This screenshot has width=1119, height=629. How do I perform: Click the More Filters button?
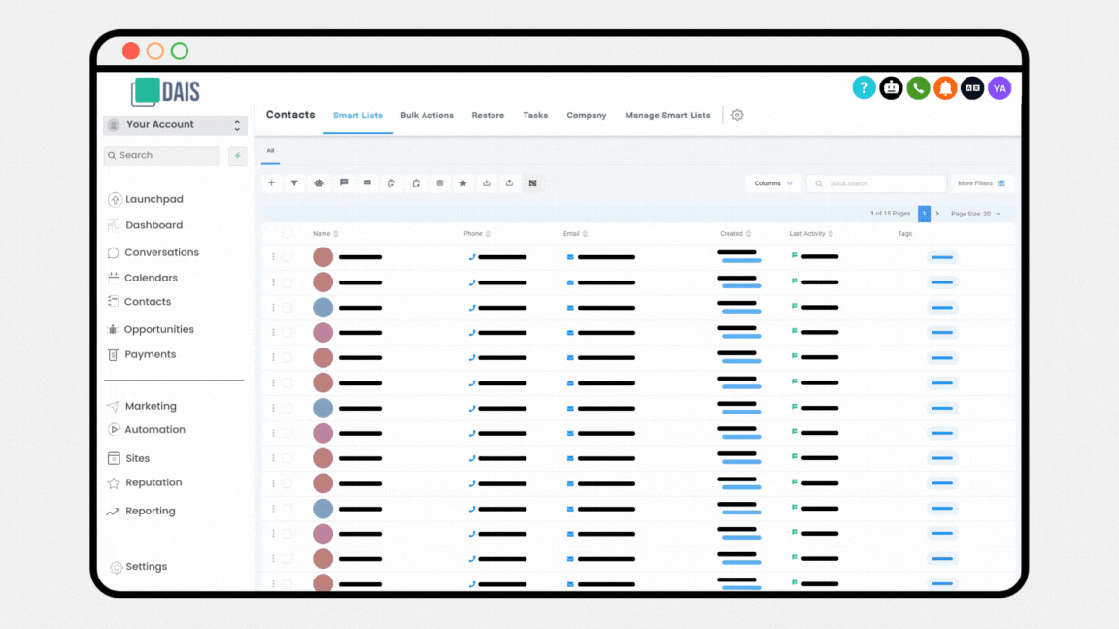(981, 183)
